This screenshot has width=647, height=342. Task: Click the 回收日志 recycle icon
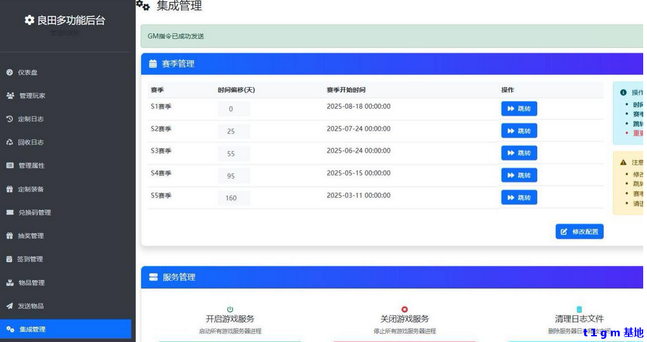tap(10, 142)
